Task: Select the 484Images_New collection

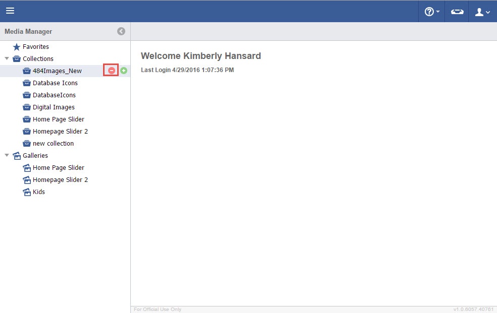Action: click(57, 71)
